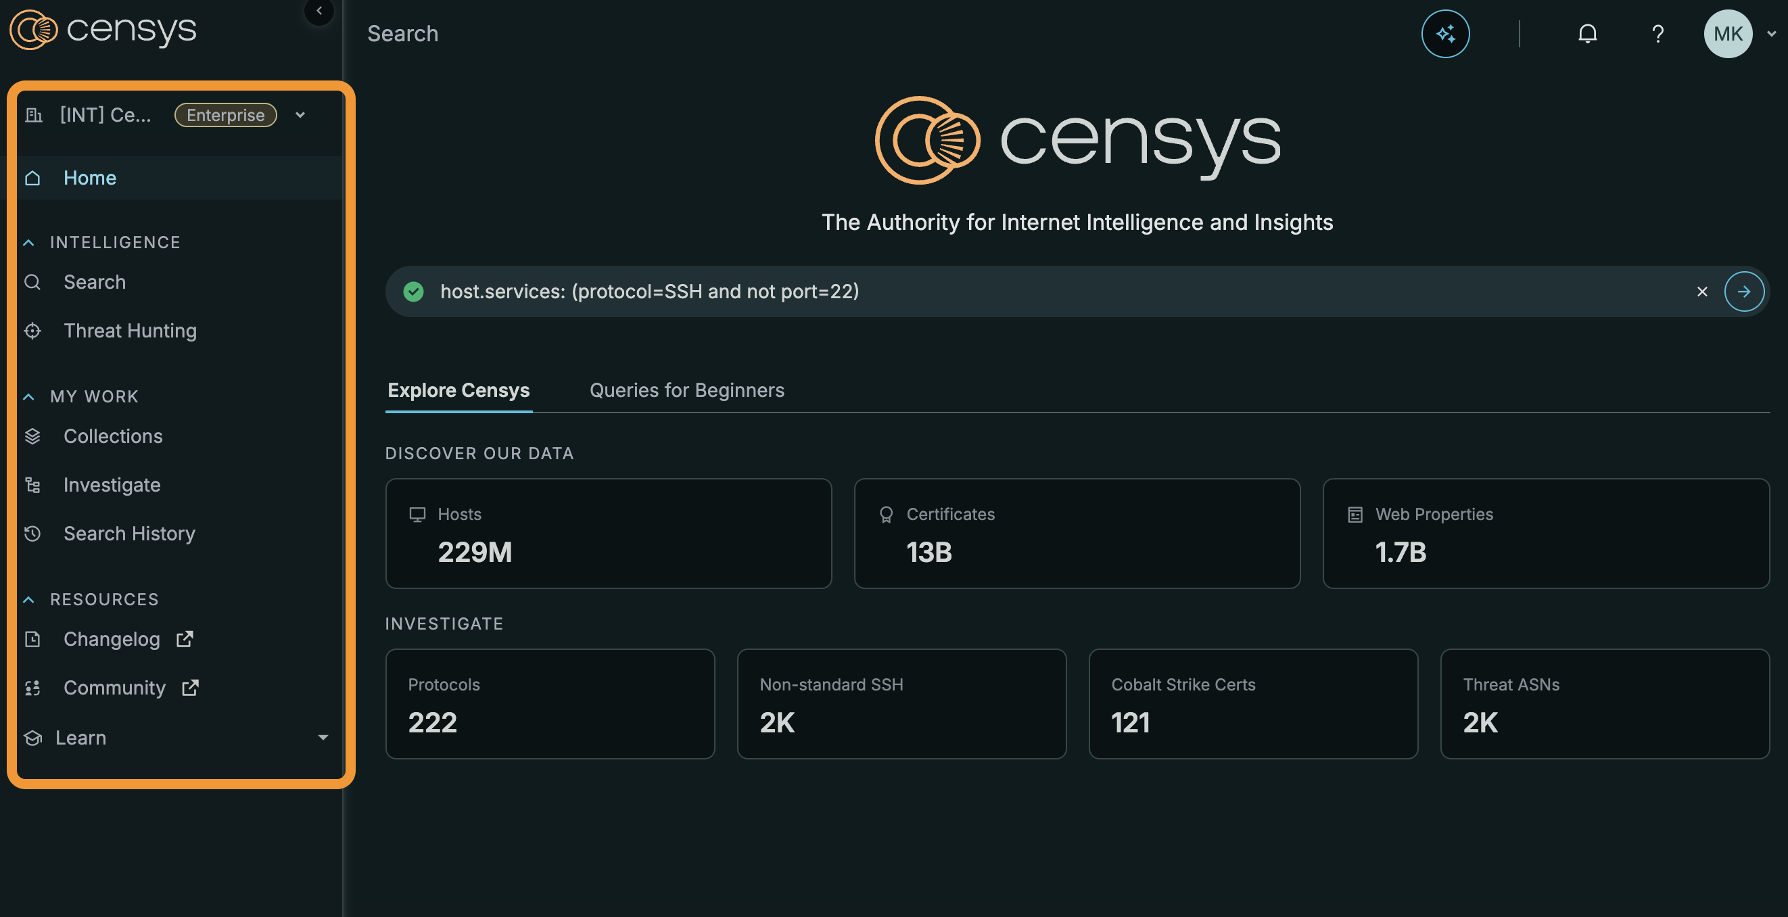Image resolution: width=1788 pixels, height=917 pixels.
Task: Open the Non-standard SSH card
Action: [x=901, y=703]
